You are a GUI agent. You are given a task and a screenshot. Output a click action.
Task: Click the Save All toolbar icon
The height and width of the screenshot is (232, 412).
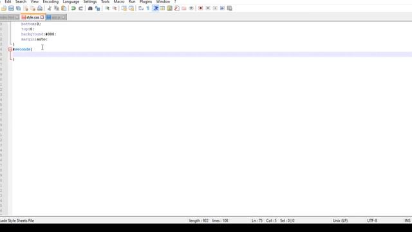click(x=19, y=8)
